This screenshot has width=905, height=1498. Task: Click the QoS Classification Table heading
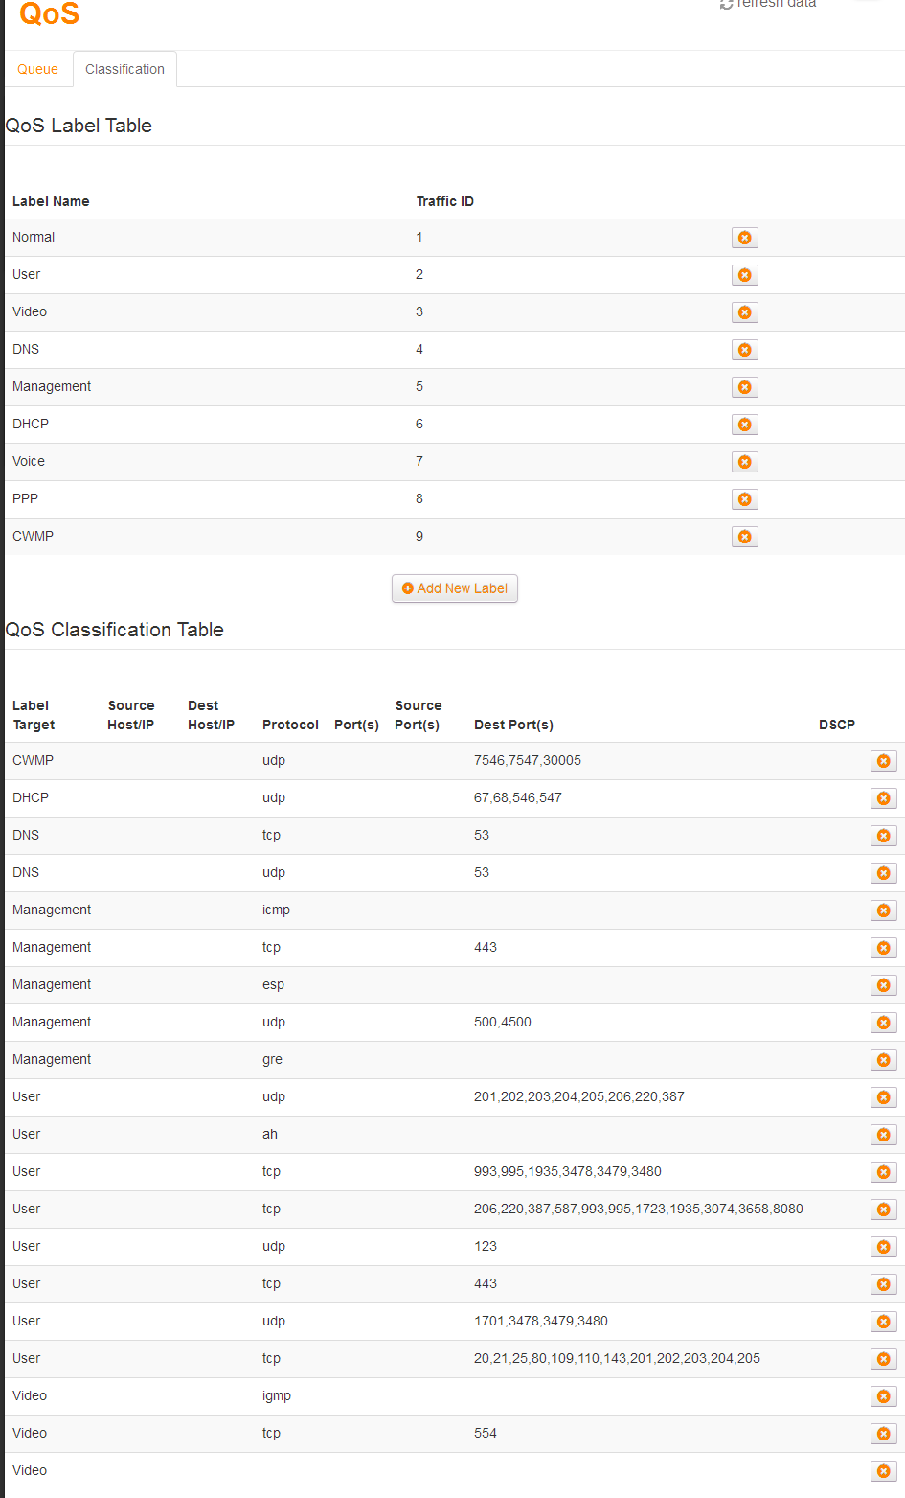pyautogui.click(x=115, y=630)
